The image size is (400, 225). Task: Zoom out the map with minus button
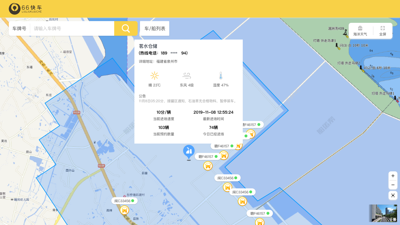pos(393,185)
